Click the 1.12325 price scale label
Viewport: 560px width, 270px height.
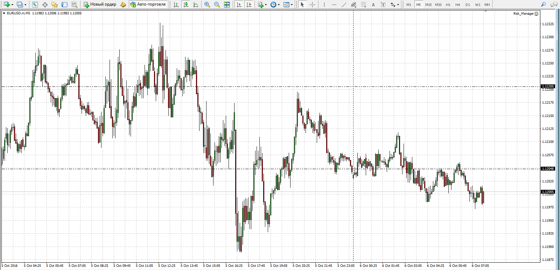548,24
